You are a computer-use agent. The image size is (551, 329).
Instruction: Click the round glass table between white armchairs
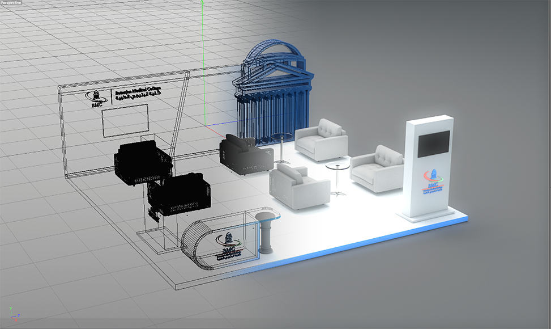337,167
